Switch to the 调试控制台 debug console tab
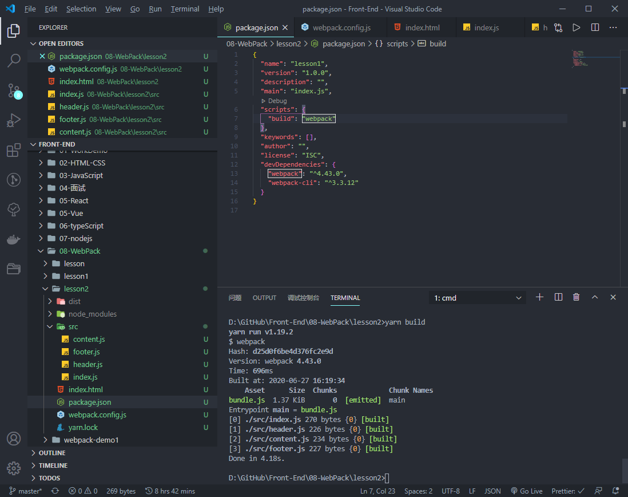 (303, 298)
